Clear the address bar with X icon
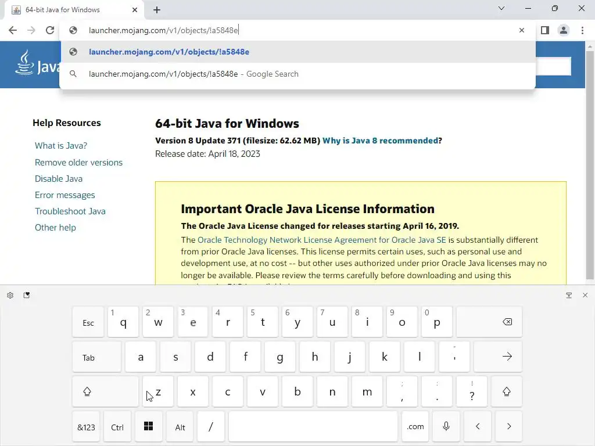The height and width of the screenshot is (446, 595). tap(522, 30)
